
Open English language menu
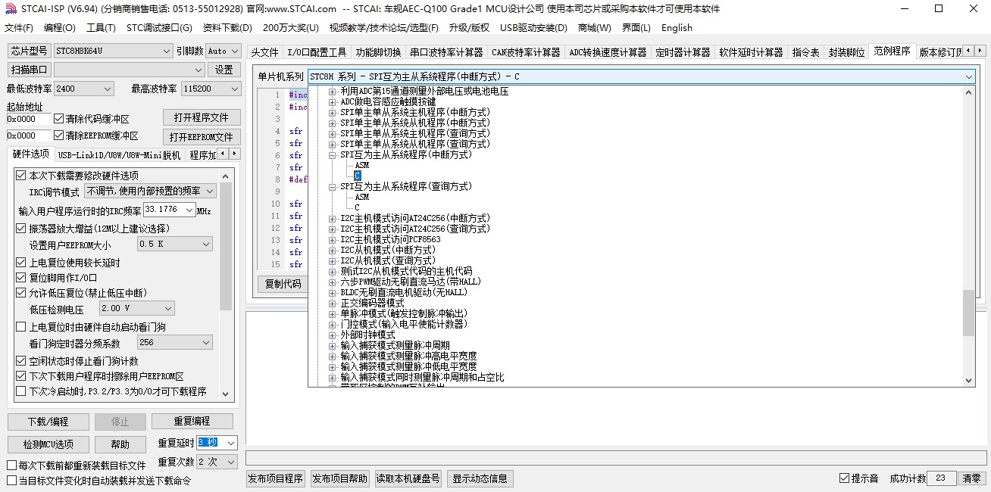click(677, 28)
